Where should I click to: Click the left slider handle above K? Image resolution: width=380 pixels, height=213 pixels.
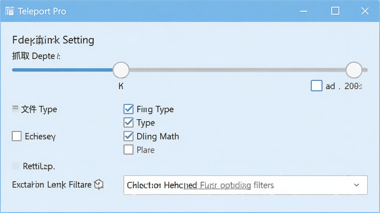[x=121, y=70]
